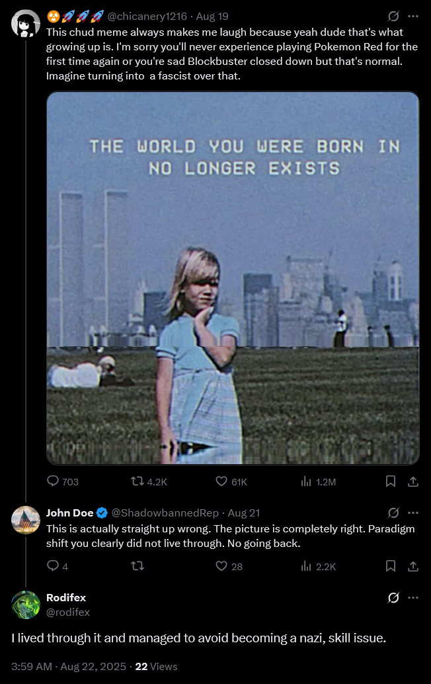Screen dimensions: 431x684
Task: Open the world no longer exists image
Action: click(x=233, y=278)
